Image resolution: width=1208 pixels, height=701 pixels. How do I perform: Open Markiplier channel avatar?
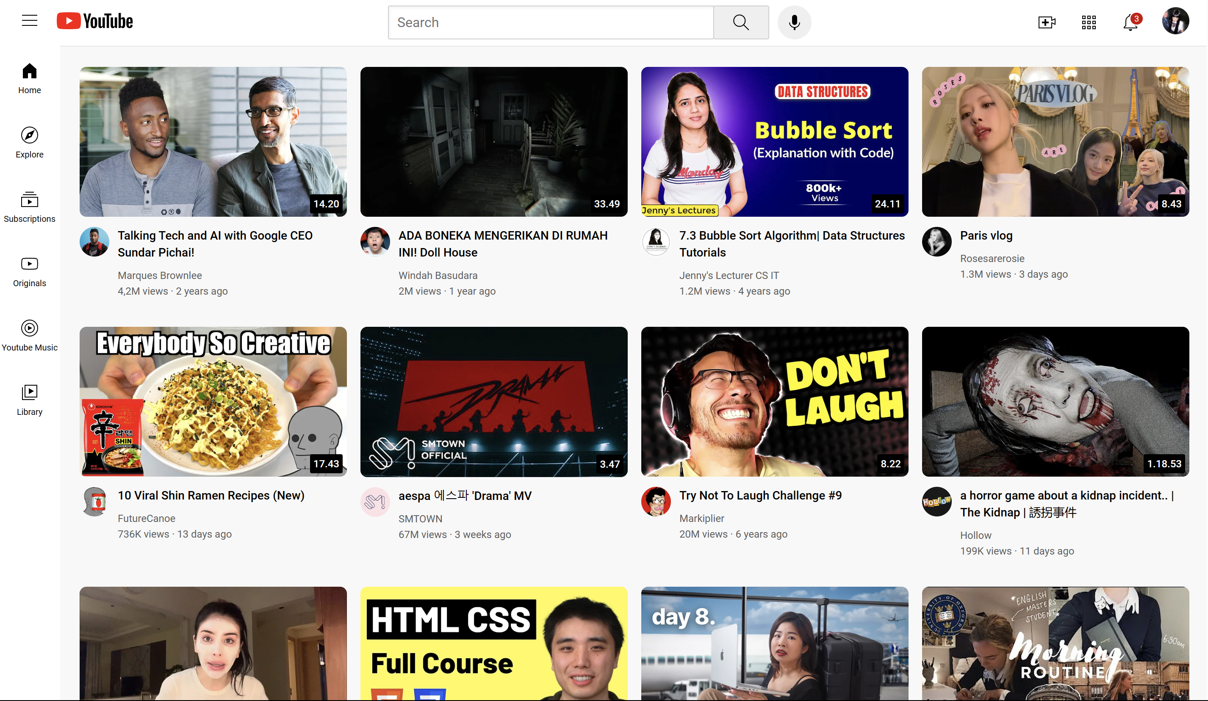[x=656, y=502]
